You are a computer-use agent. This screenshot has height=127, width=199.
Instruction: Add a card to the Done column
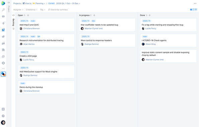click(x=150, y=15)
